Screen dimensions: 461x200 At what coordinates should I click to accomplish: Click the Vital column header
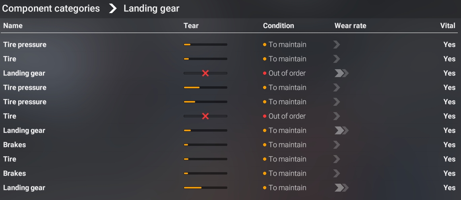(447, 26)
